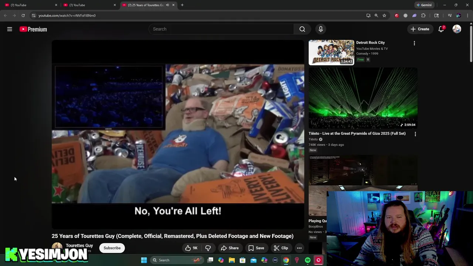Viewport: 473px width, 266px height.
Task: Open Task View from the taskbar
Action: 210,260
